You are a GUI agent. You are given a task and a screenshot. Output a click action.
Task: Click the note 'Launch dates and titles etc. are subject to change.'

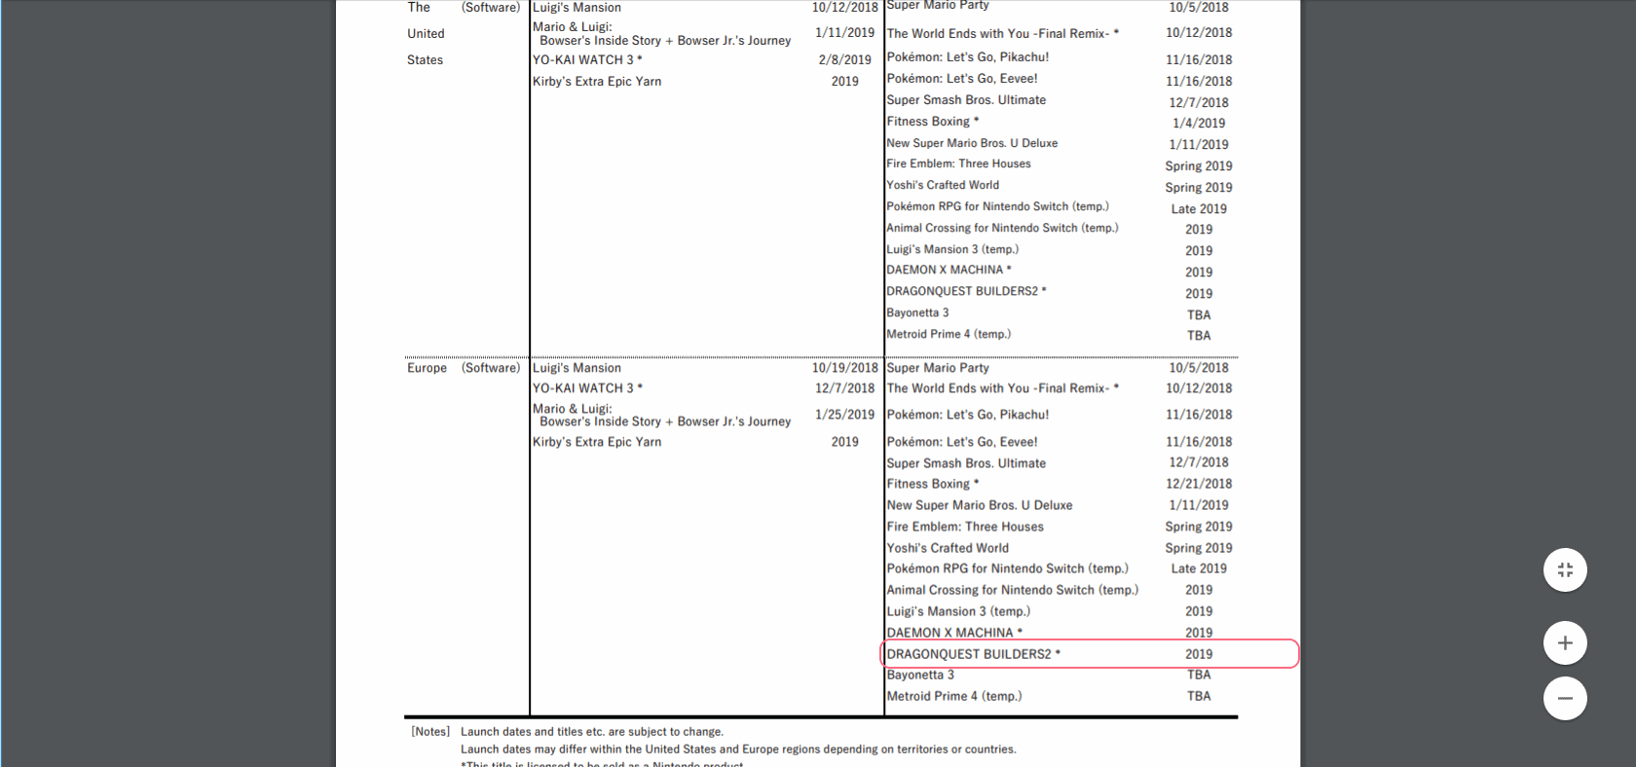[592, 732]
